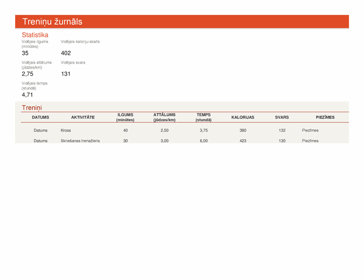Select the average duration value 35
Screen dimensions: 364x280
[x=25, y=53]
